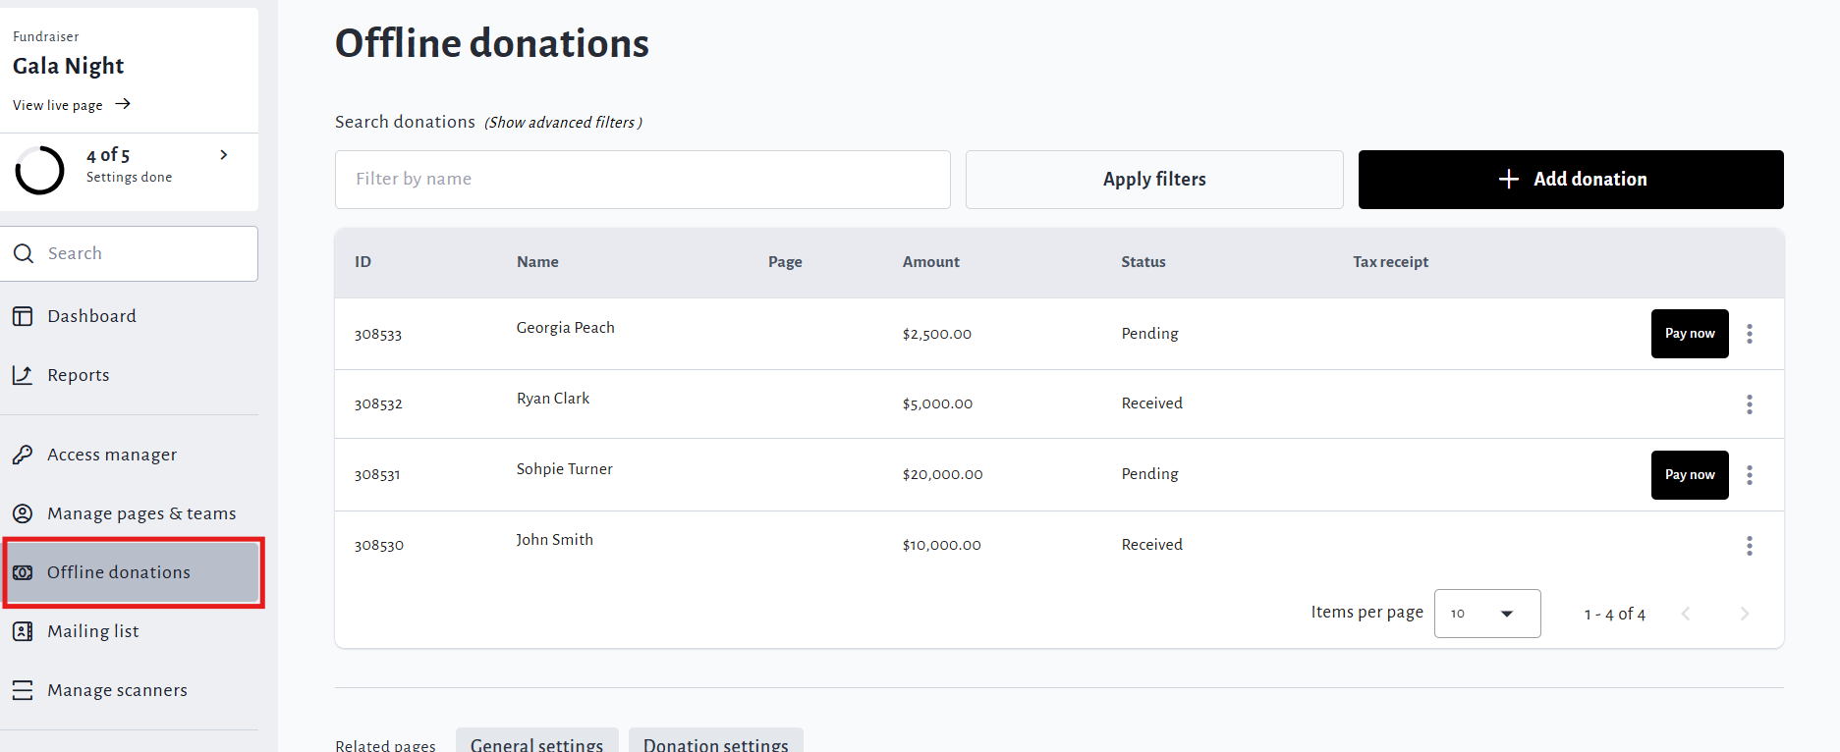The image size is (1840, 752).
Task: Open the Items per page dropdown
Action: (1486, 614)
